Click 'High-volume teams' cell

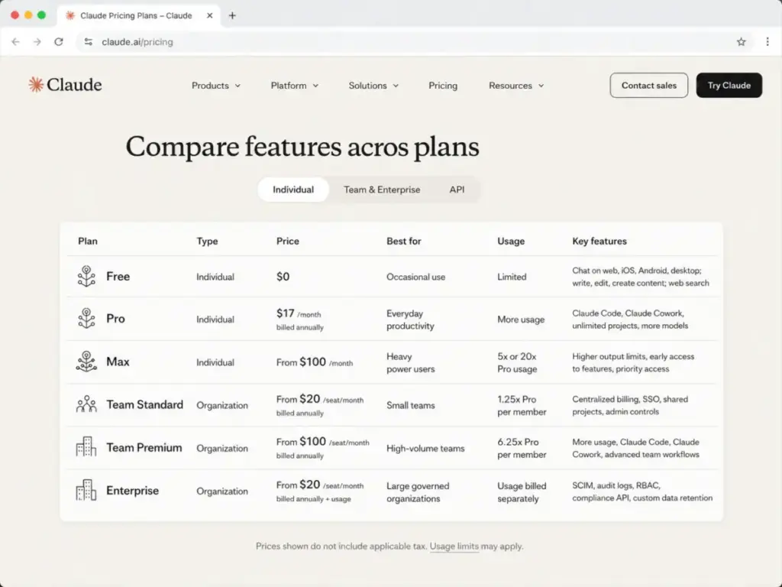(x=425, y=448)
